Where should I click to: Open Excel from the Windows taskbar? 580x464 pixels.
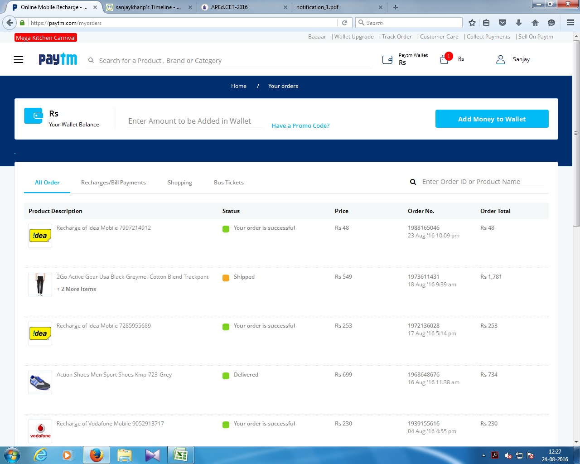point(181,455)
